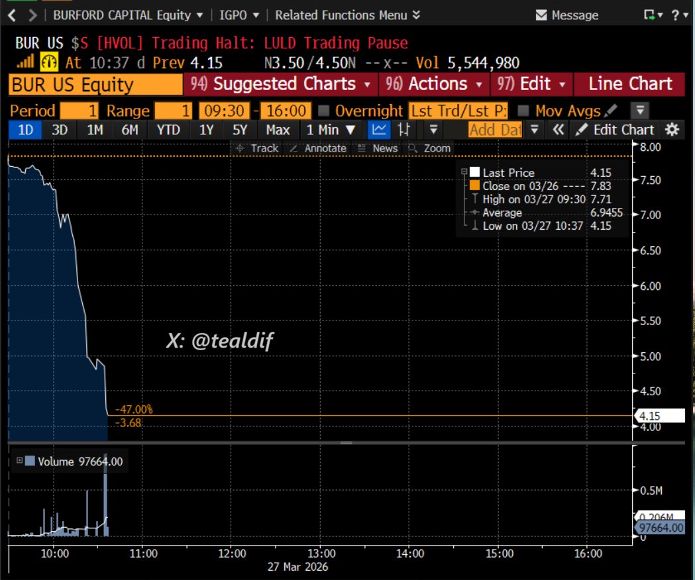Screen dimensions: 695x580
Task: Click the 97664.00 volume axis label
Action: pyautogui.click(x=660, y=528)
